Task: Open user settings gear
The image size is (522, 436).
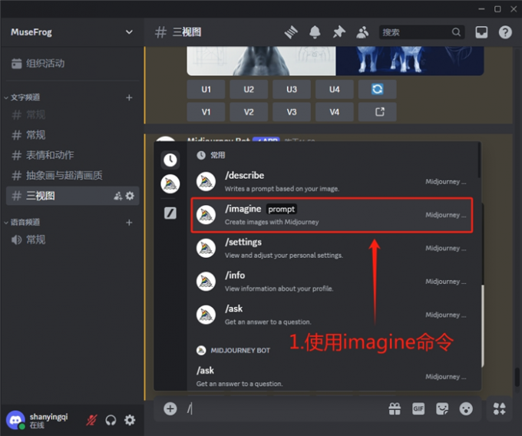Action: coord(130,420)
